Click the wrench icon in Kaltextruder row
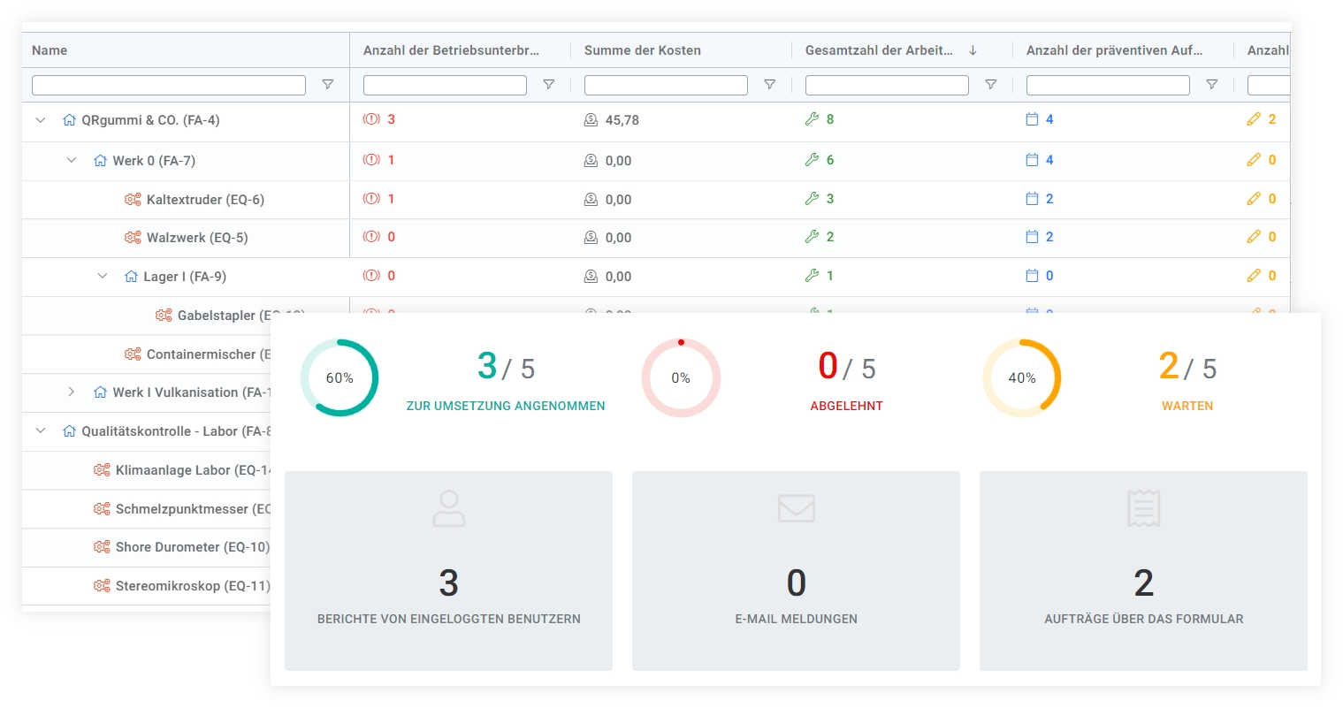1343x708 pixels. [x=812, y=199]
